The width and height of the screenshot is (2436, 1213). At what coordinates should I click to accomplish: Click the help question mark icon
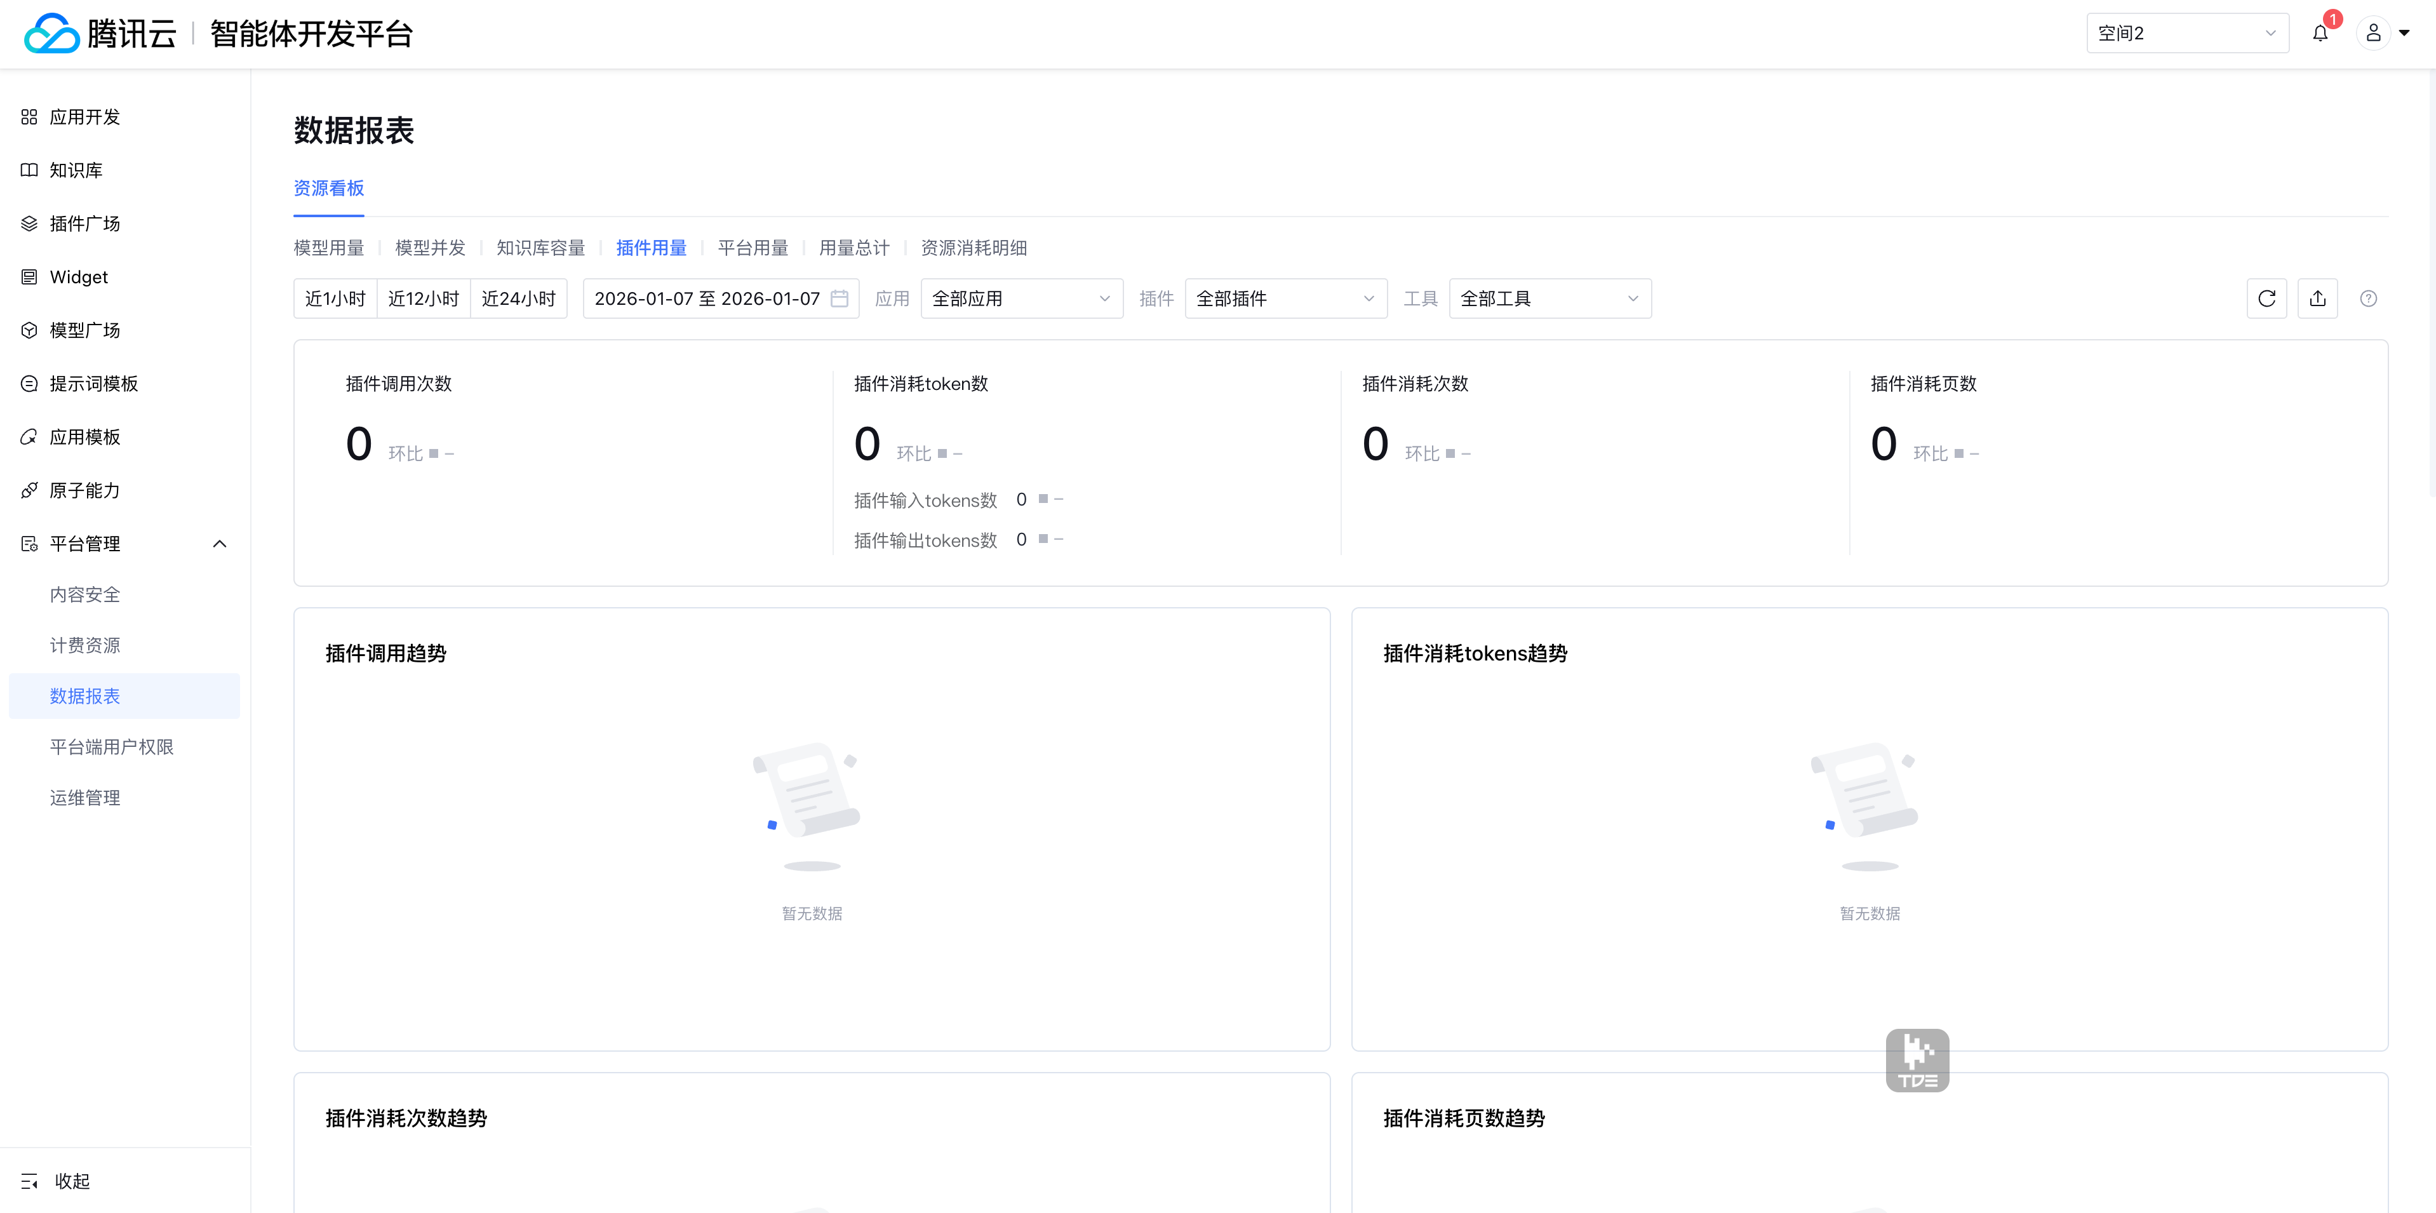coord(2368,298)
